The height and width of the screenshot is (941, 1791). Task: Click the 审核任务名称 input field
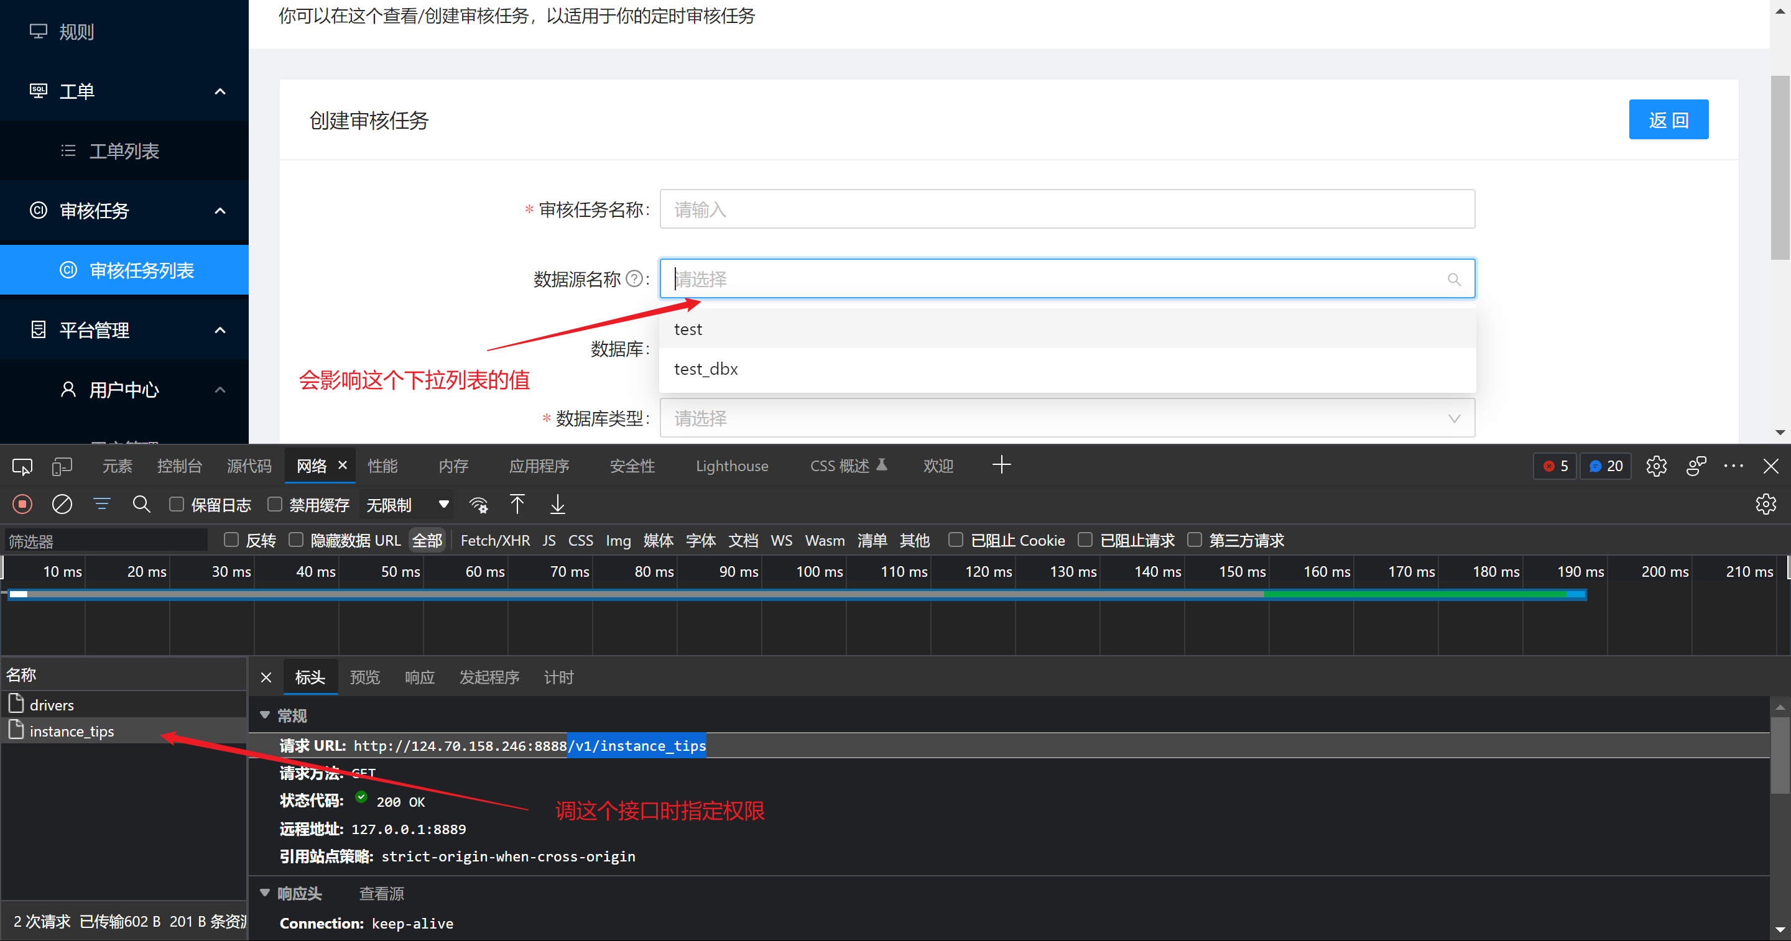pos(1067,209)
